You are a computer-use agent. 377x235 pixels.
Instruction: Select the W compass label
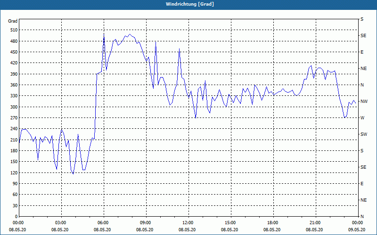coord(362,118)
